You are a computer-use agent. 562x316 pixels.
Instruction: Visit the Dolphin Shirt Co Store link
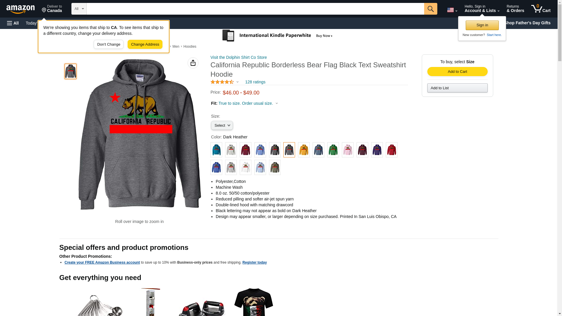(239, 57)
